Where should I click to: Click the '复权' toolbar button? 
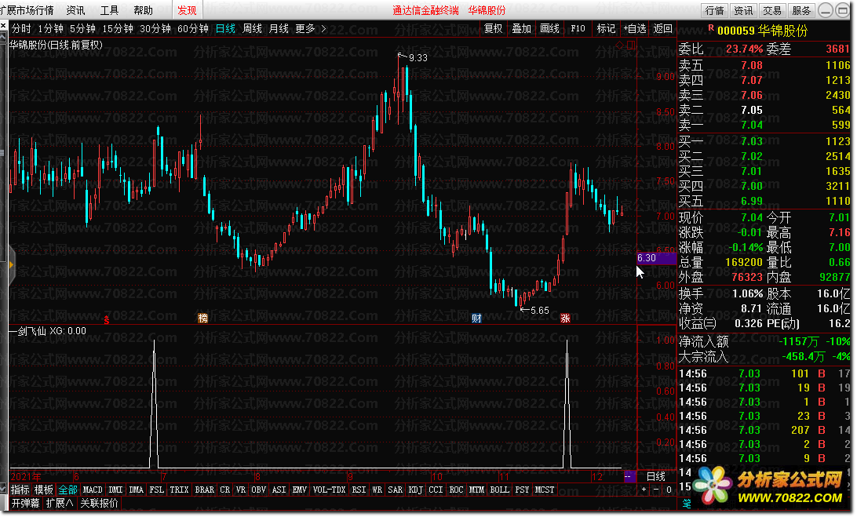(494, 28)
